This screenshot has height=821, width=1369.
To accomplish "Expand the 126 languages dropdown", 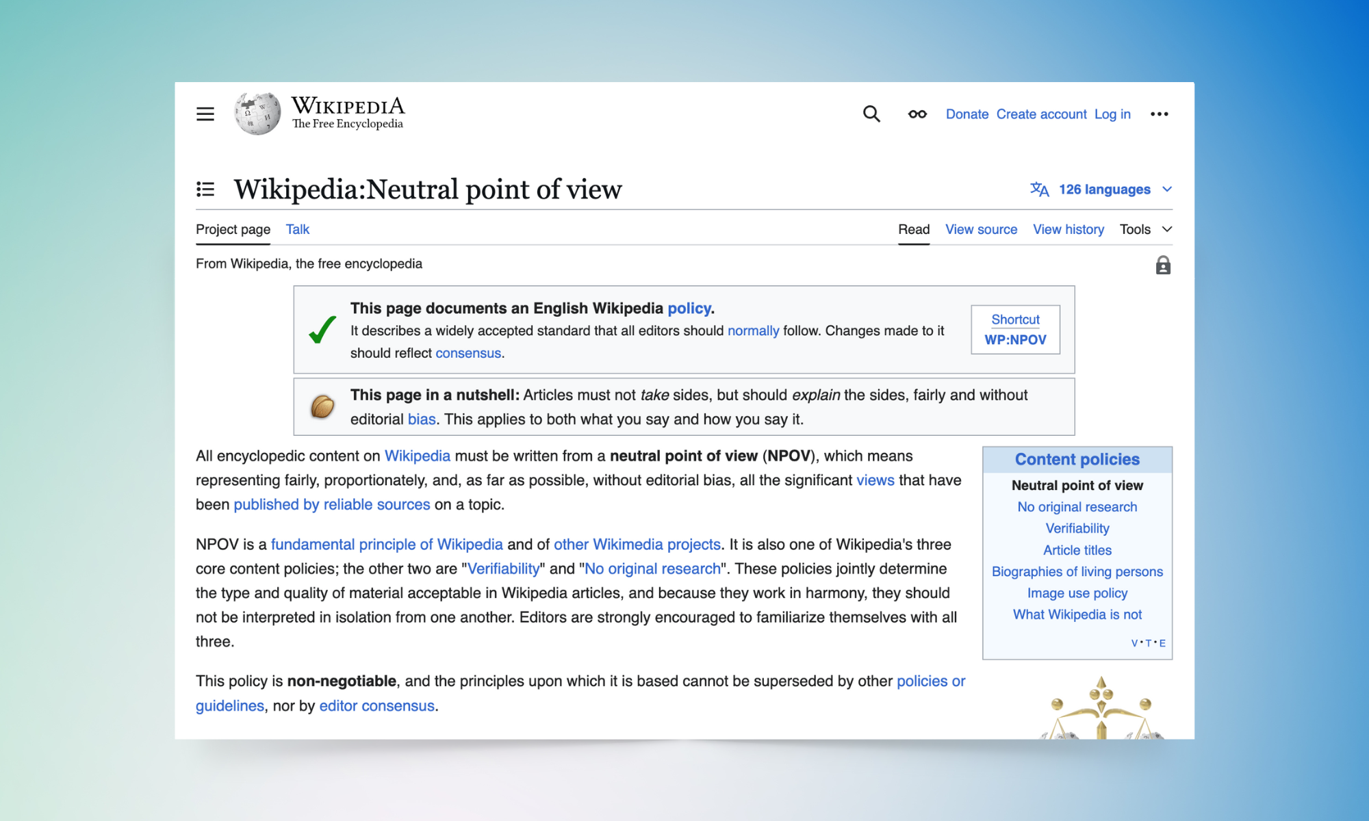I will (1104, 190).
